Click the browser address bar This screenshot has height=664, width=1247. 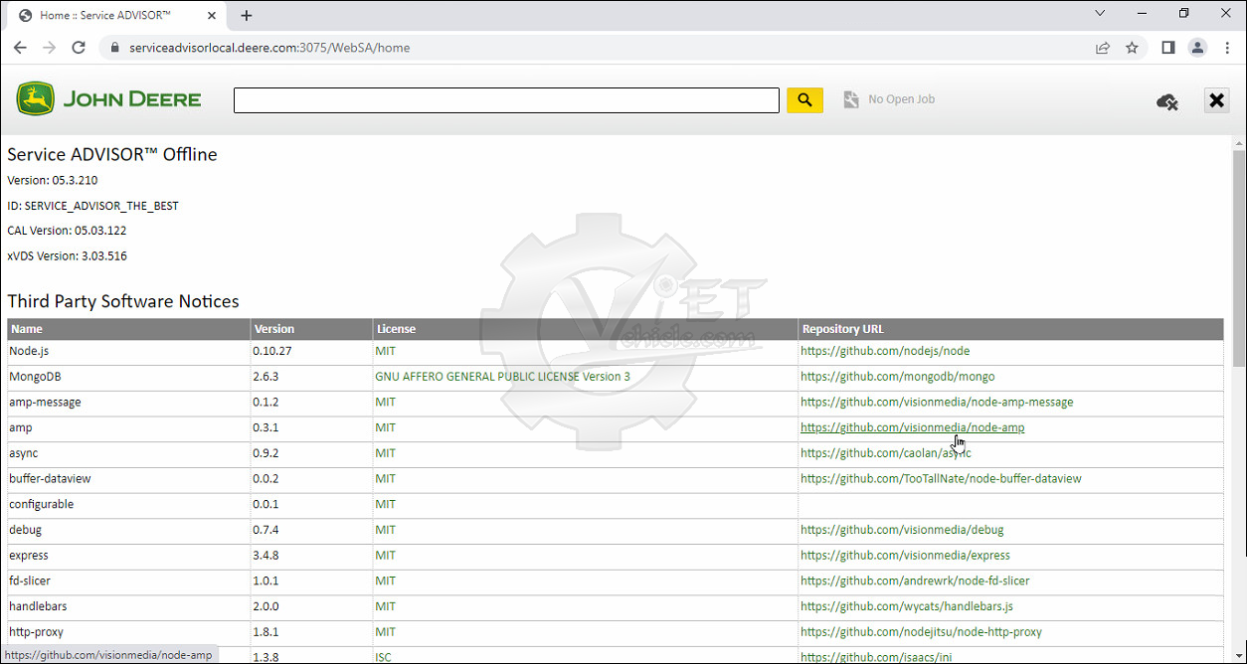pyautogui.click(x=597, y=48)
